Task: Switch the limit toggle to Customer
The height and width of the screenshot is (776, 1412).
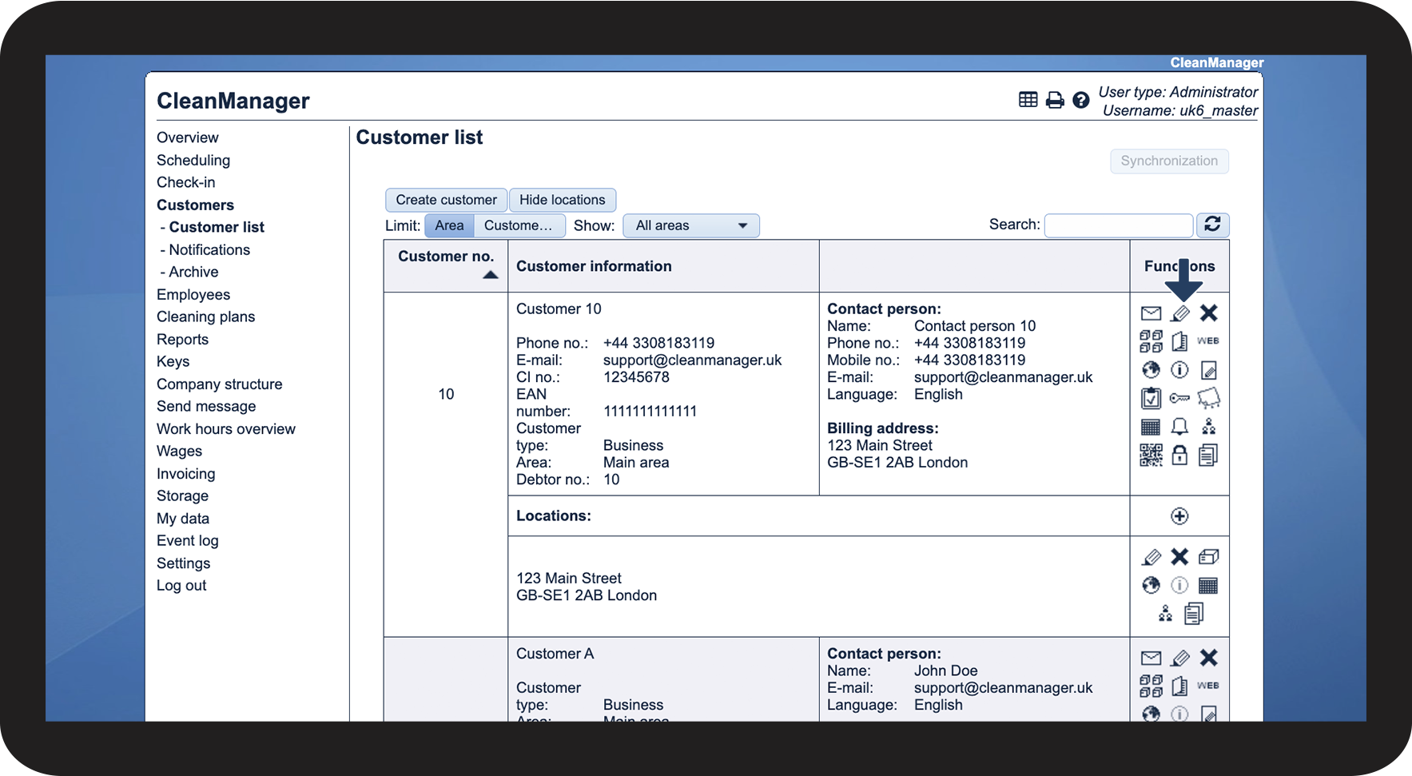Action: click(x=519, y=225)
